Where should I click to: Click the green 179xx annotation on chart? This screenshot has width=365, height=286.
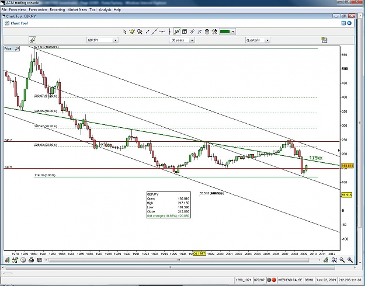[x=315, y=158]
